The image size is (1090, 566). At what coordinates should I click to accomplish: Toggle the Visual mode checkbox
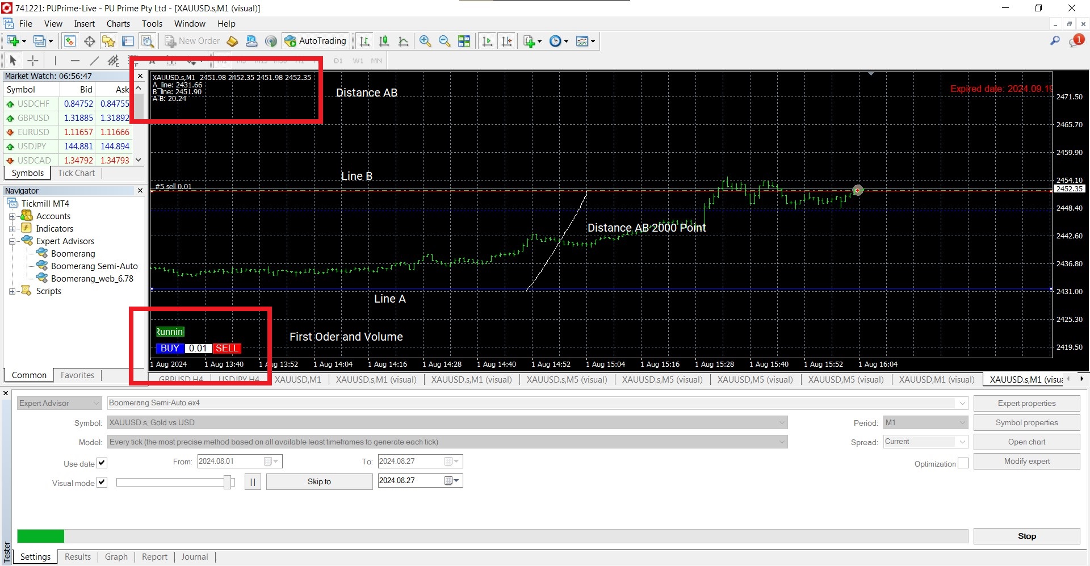(102, 482)
